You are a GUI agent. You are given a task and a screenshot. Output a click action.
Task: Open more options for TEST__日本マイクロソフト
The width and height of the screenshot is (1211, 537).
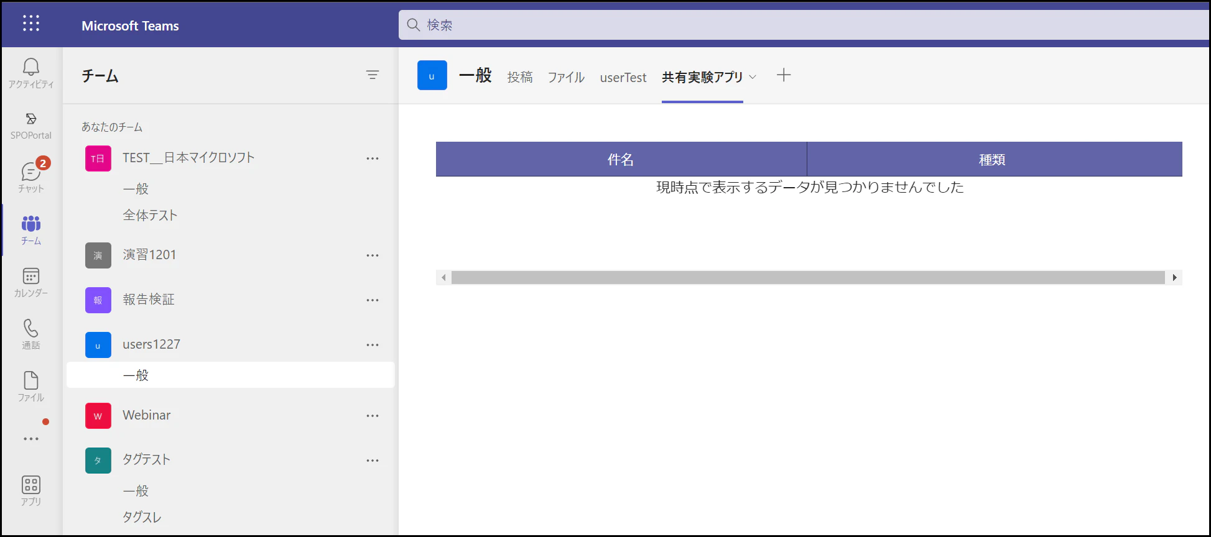[x=373, y=158]
